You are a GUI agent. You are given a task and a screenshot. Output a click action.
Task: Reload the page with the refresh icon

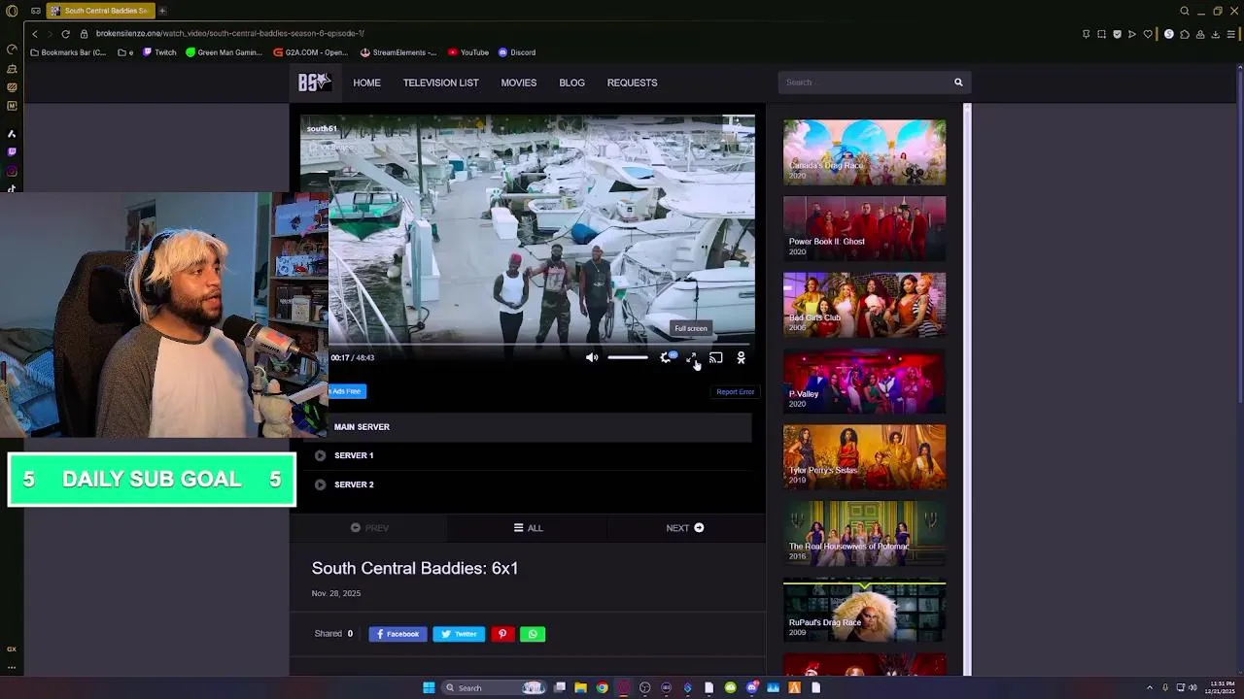(x=65, y=34)
